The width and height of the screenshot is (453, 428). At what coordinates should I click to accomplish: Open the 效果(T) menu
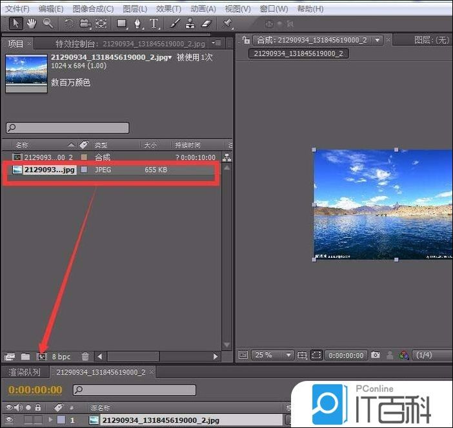click(x=168, y=8)
